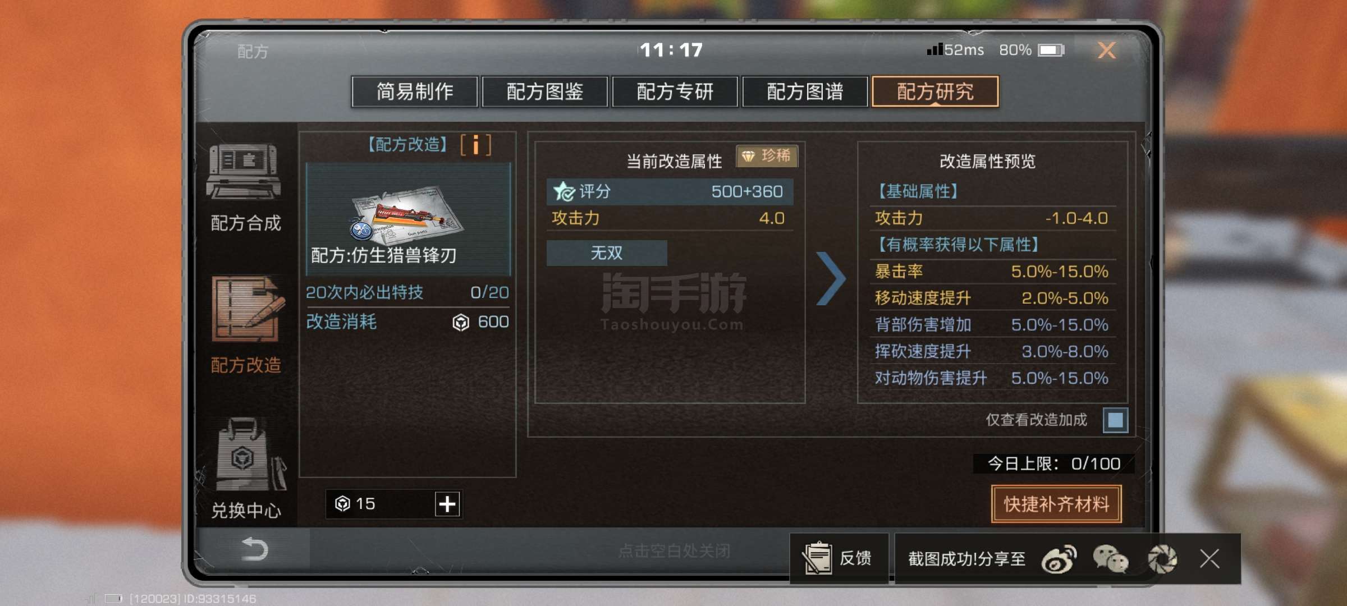
Task: Click the info icon beside 配方改造 title
Action: (x=476, y=145)
